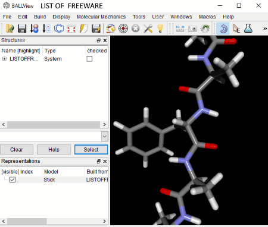
Task: Click the red target crosshair icon
Action: (x=123, y=29)
